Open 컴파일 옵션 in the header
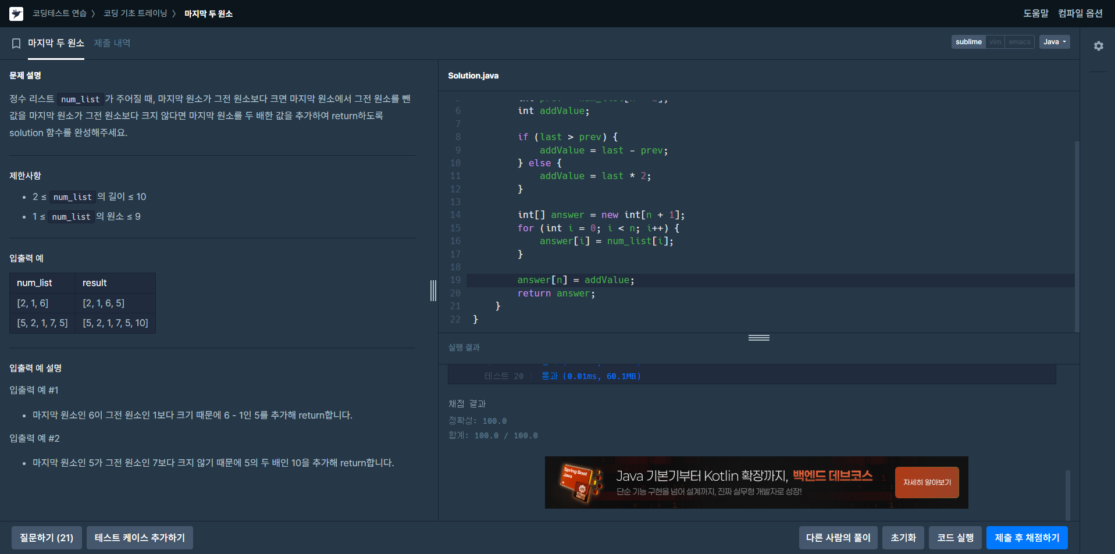1115x554 pixels. 1080,13
